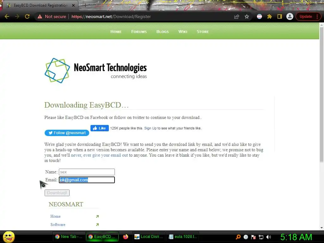Open the Wiki navigation item
This screenshot has height=243, width=324.
pyautogui.click(x=183, y=32)
